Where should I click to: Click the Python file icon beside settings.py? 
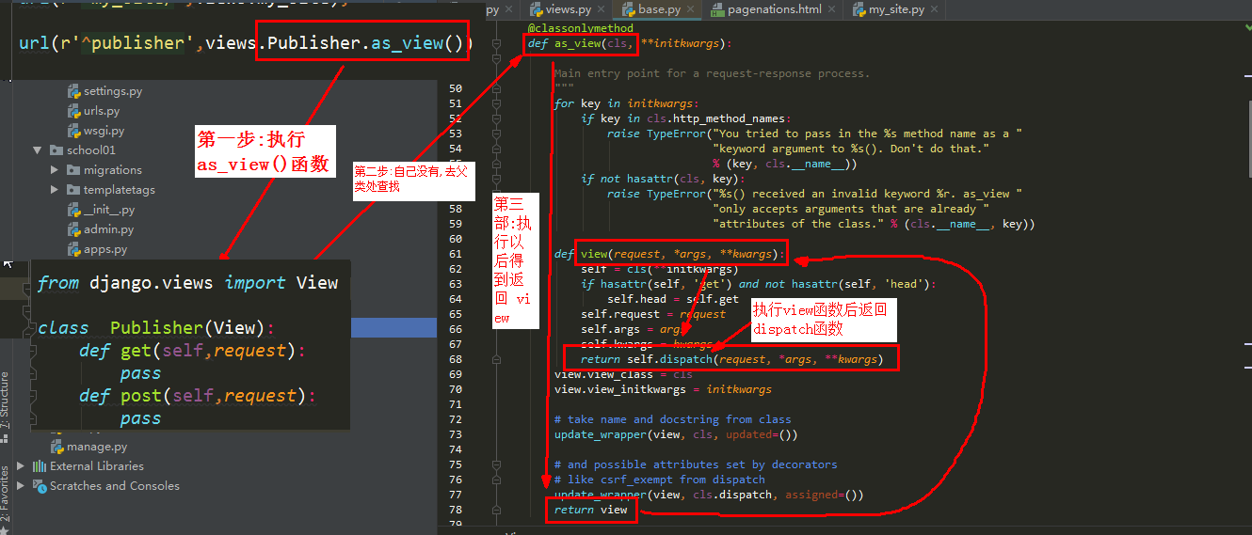click(73, 91)
